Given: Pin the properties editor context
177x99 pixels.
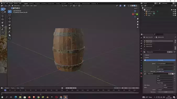Looking at the screenshot, I should pyautogui.click(x=175, y=37).
